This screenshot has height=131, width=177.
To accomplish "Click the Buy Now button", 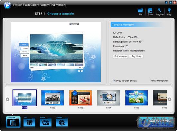I will tap(136, 56).
